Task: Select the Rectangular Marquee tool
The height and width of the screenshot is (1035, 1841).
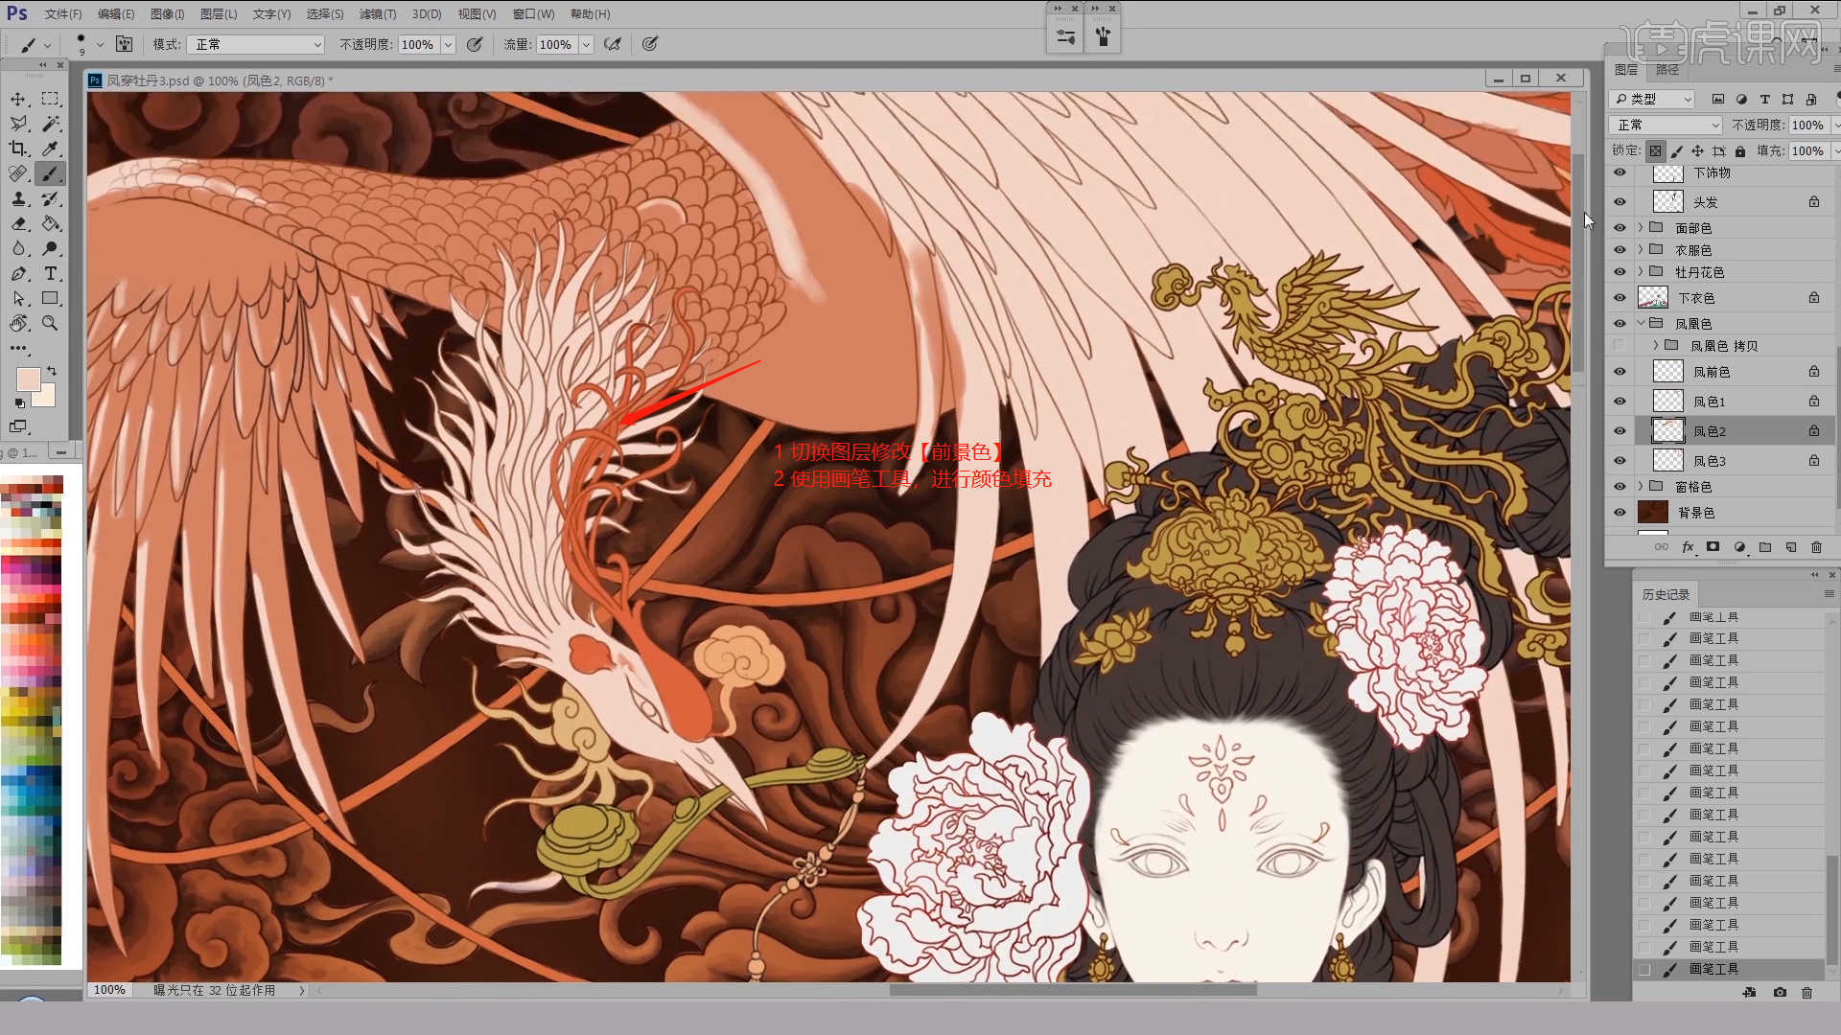Action: click(51, 99)
